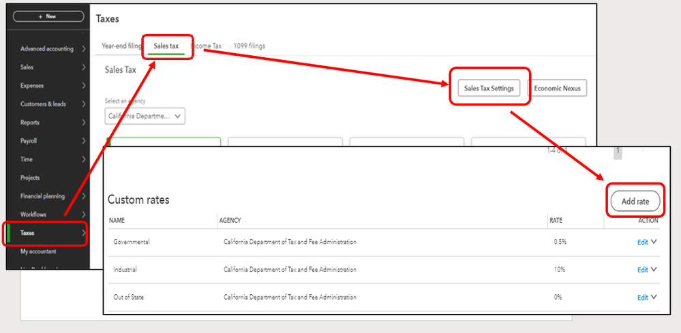
Task: Click the + New button
Action: (48, 16)
